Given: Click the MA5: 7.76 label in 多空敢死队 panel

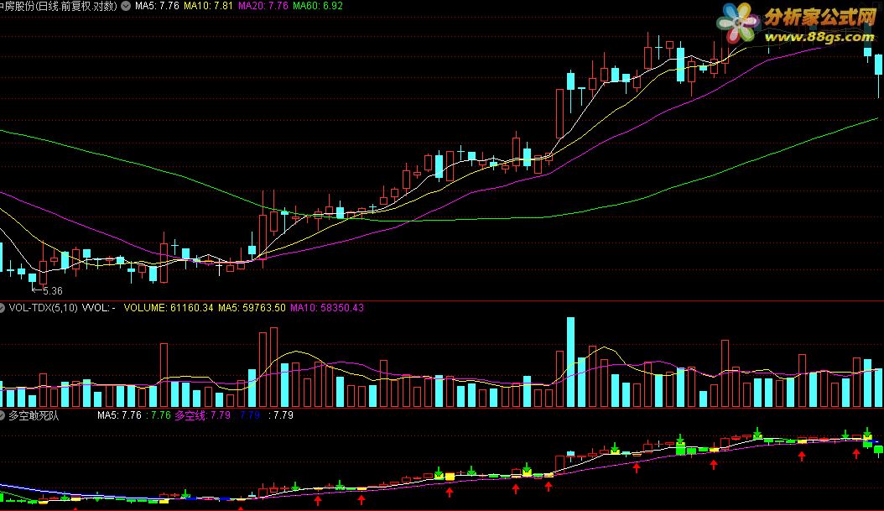Looking at the screenshot, I should [x=119, y=415].
